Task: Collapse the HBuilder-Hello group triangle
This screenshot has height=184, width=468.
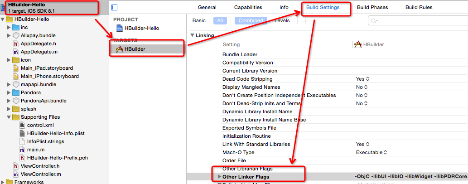Action: 3,19
